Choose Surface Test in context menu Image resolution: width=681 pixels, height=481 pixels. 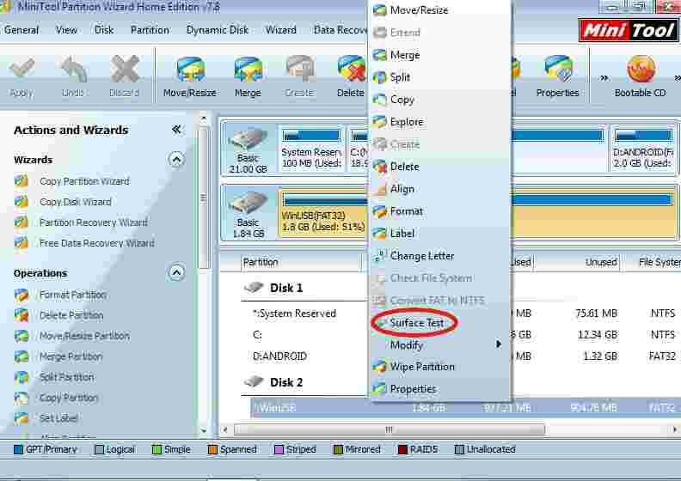click(441, 323)
